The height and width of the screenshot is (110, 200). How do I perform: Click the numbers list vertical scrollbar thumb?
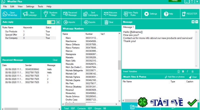tap(119, 65)
